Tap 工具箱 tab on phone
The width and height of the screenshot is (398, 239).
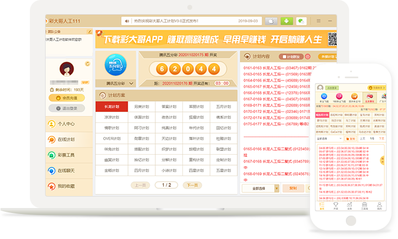point(364,206)
